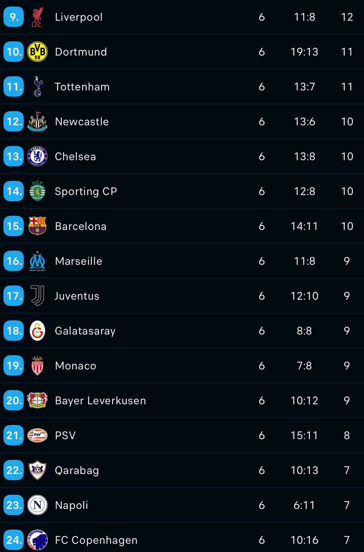
Task: Tap the Dortmund BVB logo
Action: tap(37, 52)
